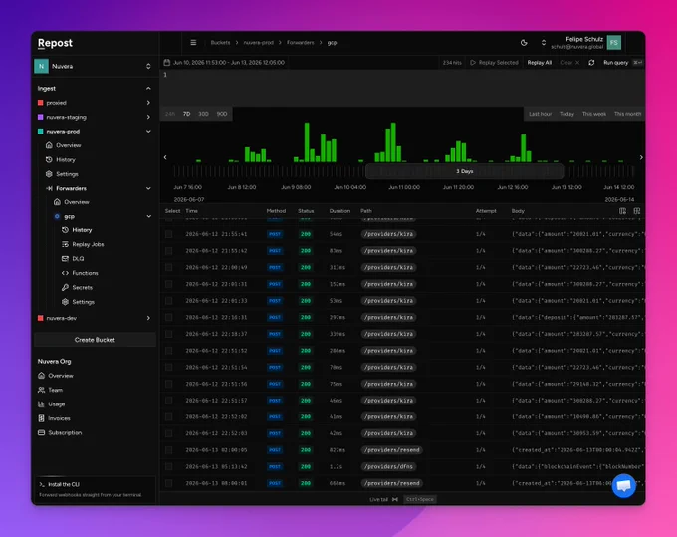Collapse the Ingest section
The height and width of the screenshot is (537, 677).
point(148,88)
